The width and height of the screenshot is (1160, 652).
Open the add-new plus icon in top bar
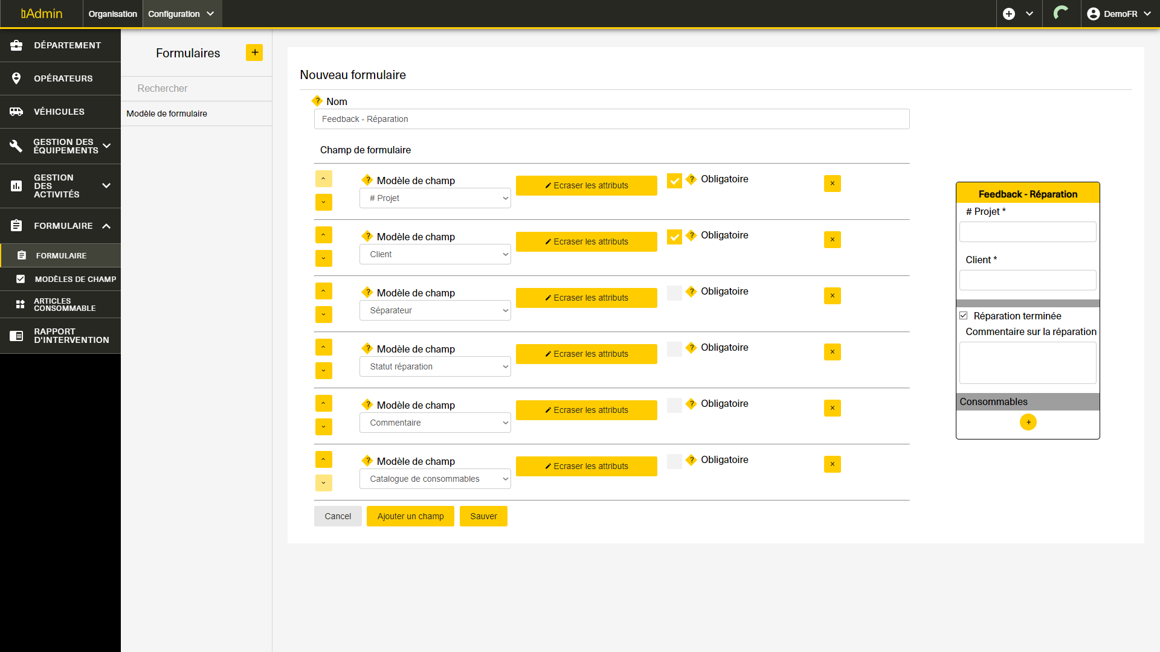[x=1008, y=14]
